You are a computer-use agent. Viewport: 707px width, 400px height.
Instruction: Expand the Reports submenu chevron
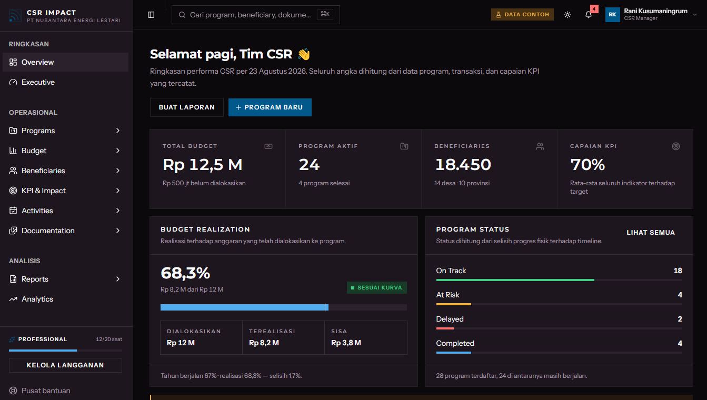click(x=118, y=279)
